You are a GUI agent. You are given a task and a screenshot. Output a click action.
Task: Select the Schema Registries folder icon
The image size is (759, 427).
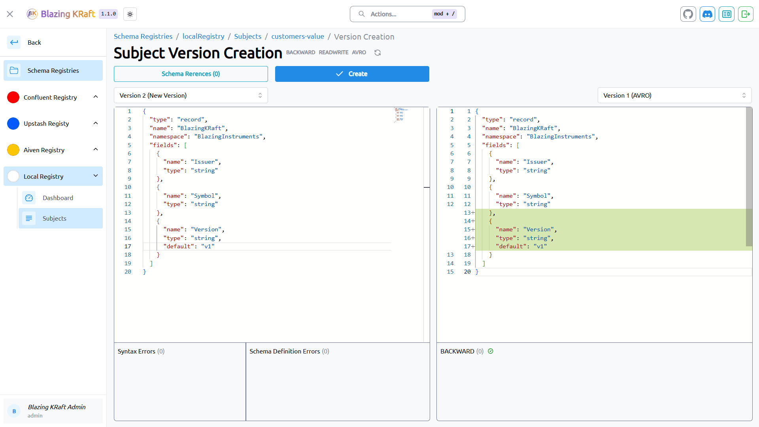[x=14, y=70]
